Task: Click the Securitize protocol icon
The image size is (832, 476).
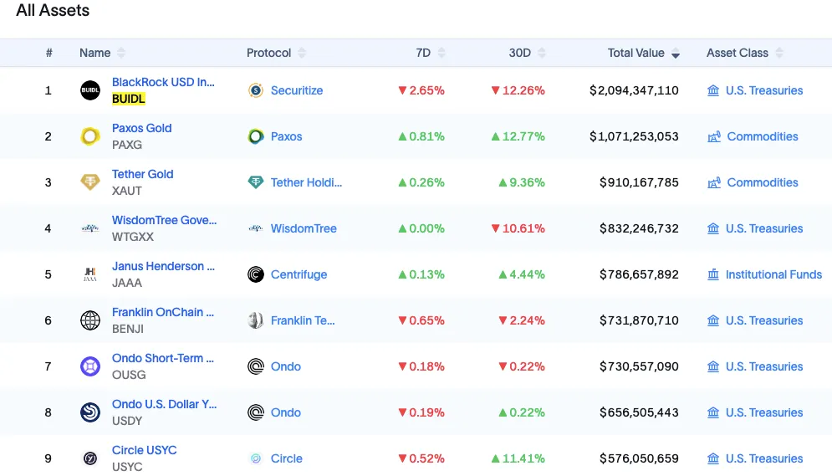Action: (256, 90)
